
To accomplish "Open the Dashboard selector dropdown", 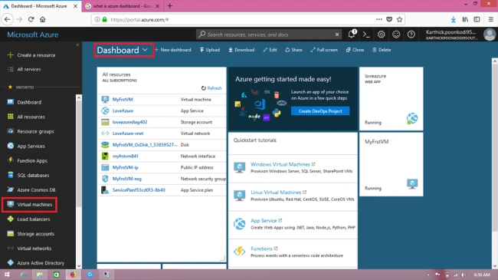I will (x=123, y=50).
